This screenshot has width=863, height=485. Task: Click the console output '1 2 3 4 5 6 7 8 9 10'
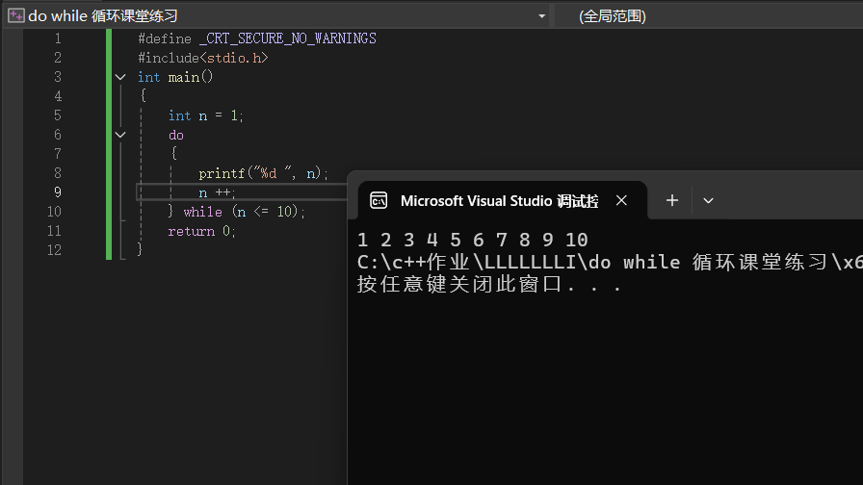(473, 240)
